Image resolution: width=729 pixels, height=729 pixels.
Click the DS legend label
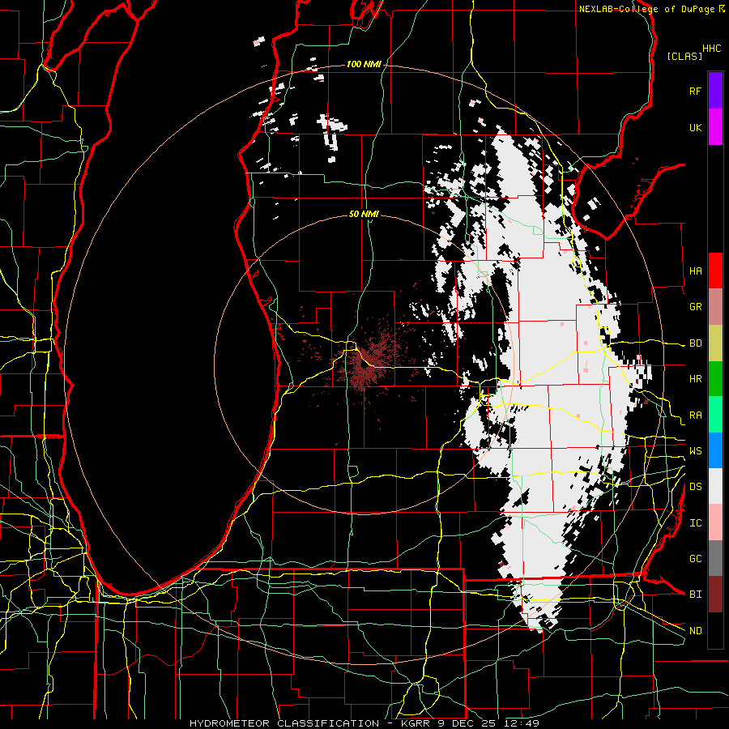click(x=695, y=487)
